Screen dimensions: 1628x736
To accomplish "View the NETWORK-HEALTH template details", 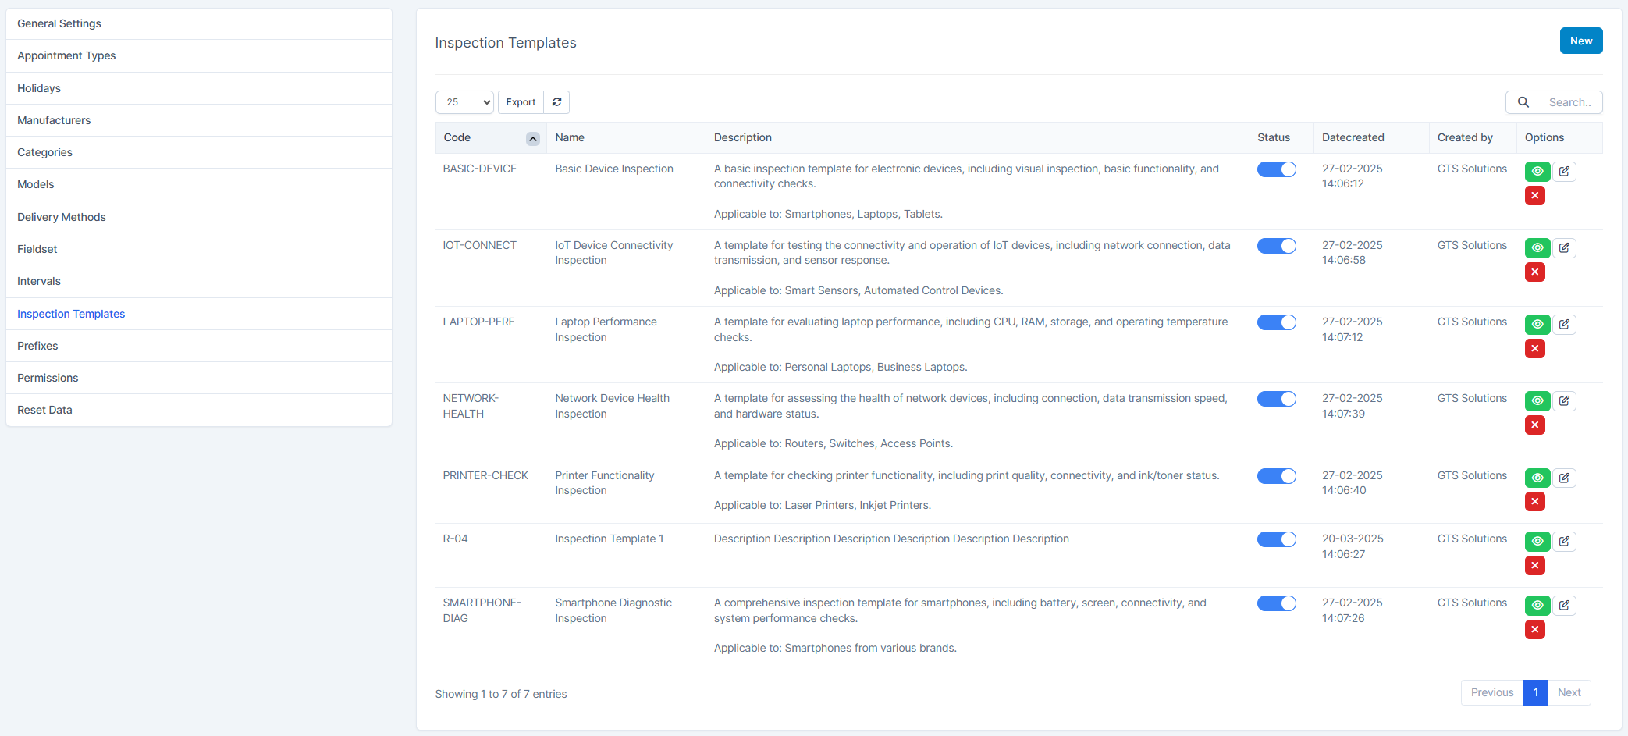I will click(1537, 401).
